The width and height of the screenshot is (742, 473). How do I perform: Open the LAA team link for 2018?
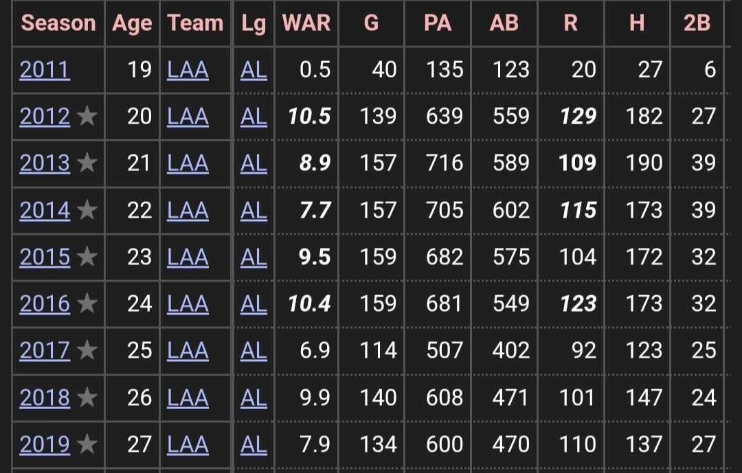[188, 397]
